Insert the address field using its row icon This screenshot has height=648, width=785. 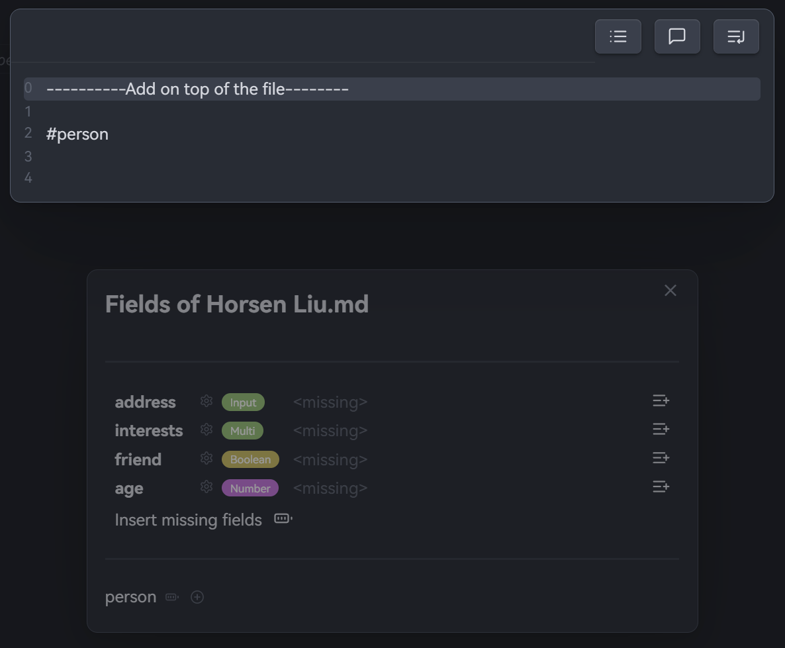(661, 400)
